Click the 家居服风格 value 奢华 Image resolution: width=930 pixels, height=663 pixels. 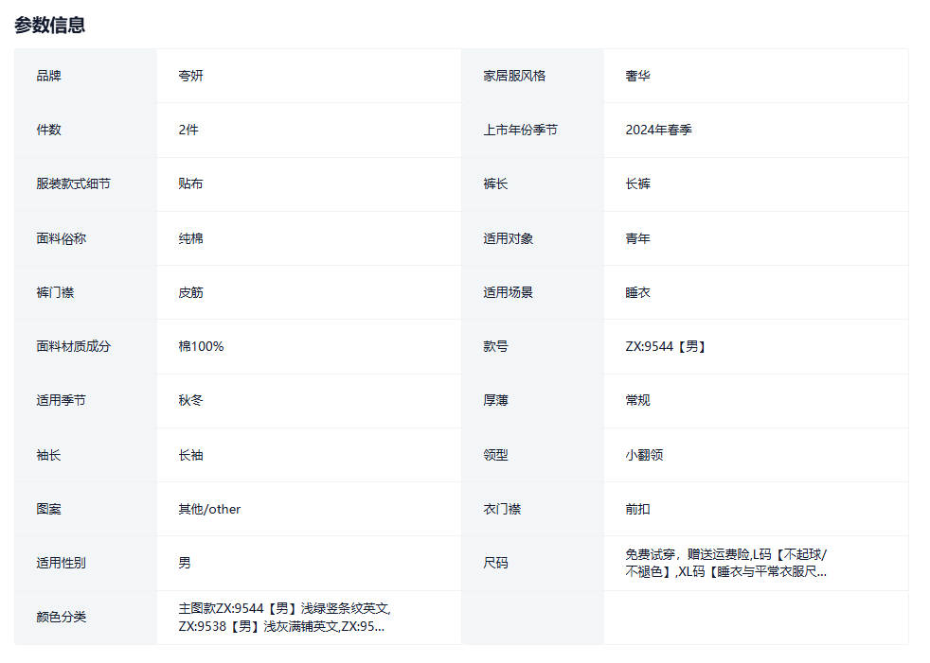point(637,76)
